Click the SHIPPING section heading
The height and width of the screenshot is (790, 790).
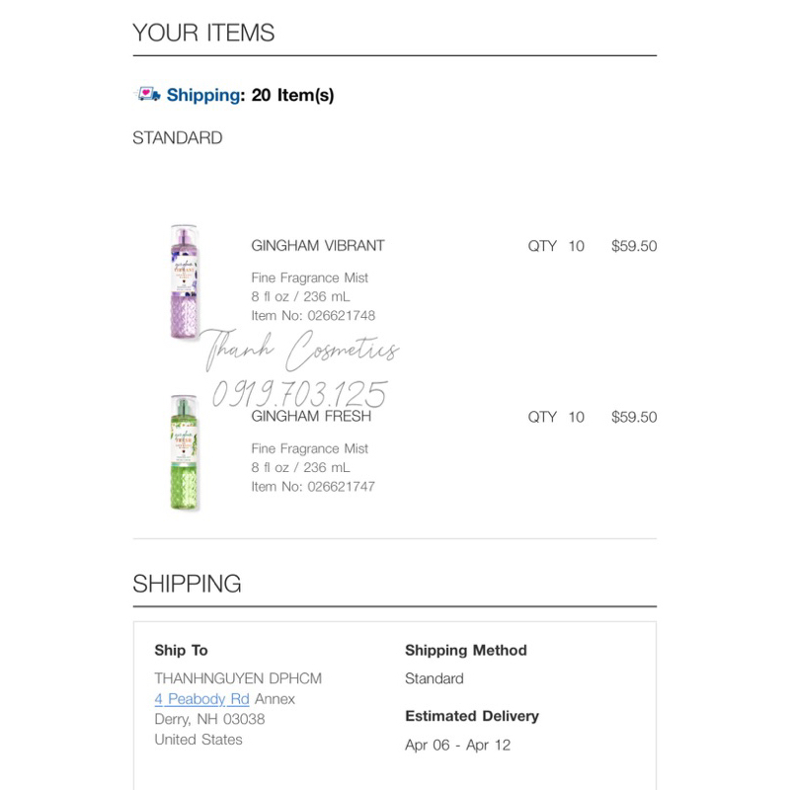pos(187,584)
